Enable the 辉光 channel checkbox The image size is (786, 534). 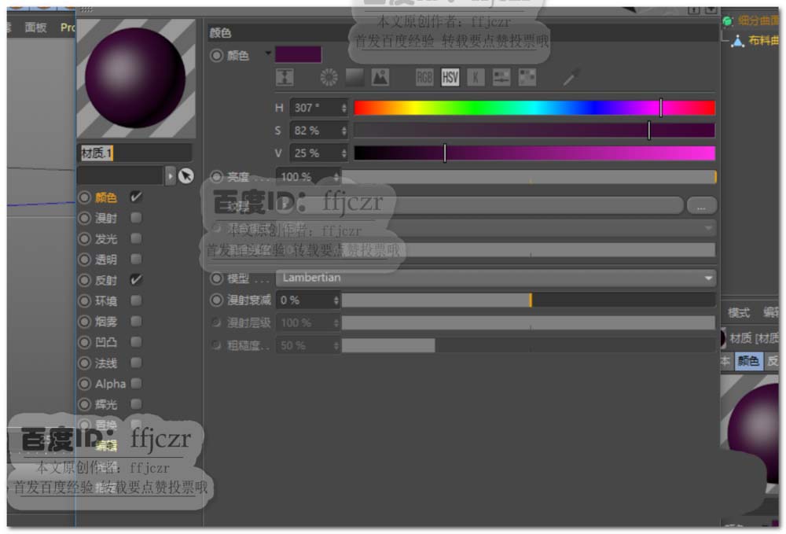coord(135,403)
